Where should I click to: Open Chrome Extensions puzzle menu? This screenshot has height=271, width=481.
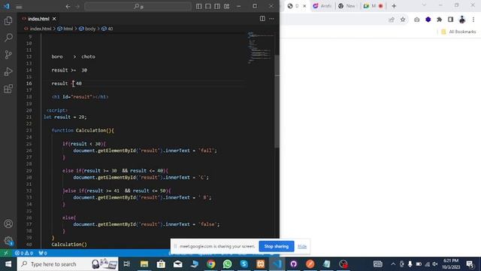439,20
